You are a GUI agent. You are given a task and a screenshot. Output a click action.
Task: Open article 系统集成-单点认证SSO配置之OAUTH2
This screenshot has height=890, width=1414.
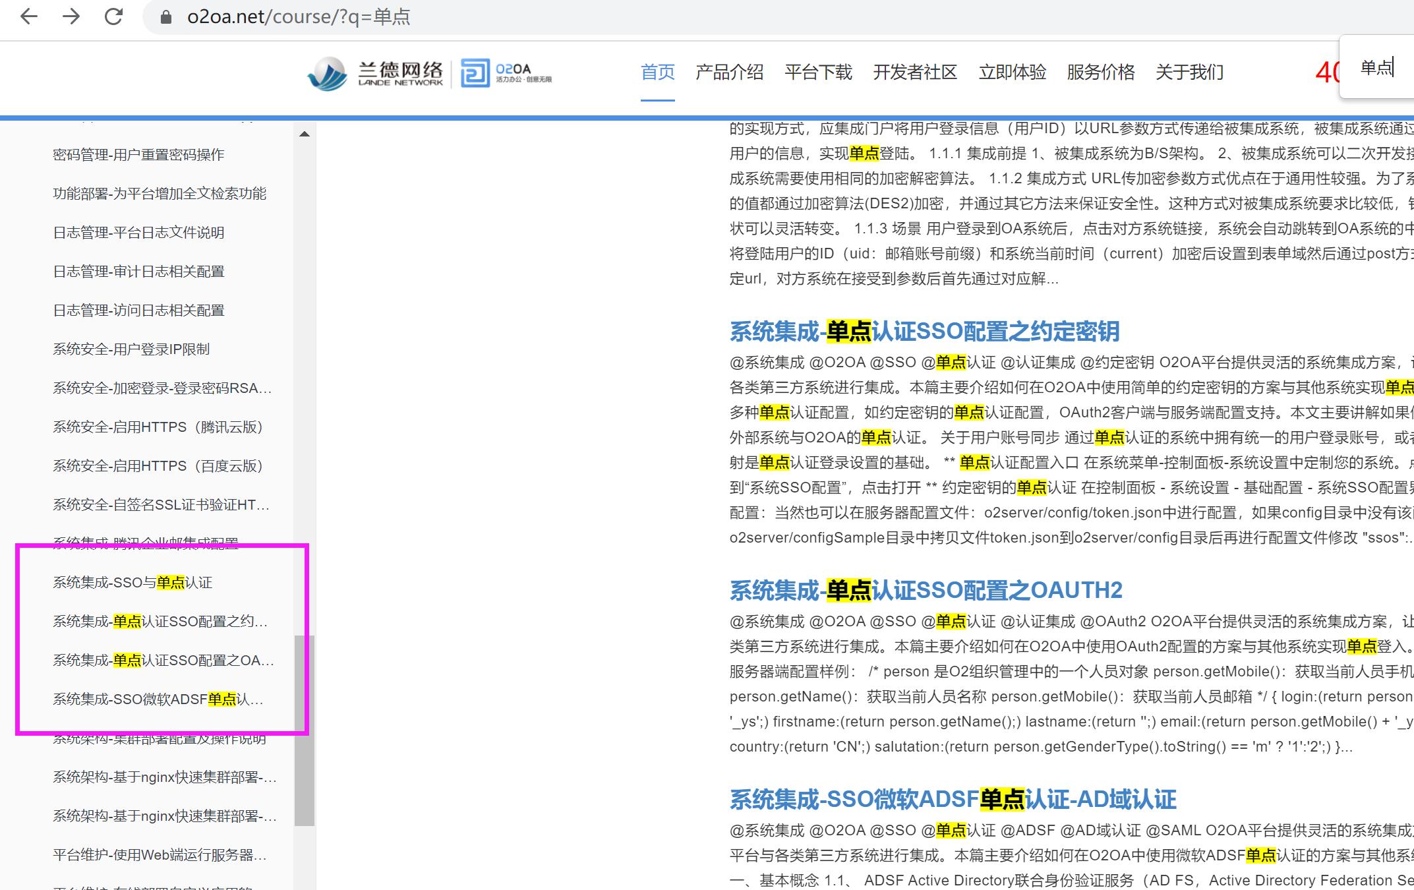tap(926, 590)
